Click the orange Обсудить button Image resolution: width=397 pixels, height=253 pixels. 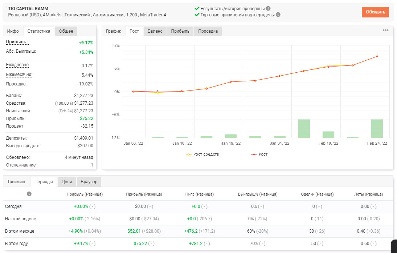[375, 12]
